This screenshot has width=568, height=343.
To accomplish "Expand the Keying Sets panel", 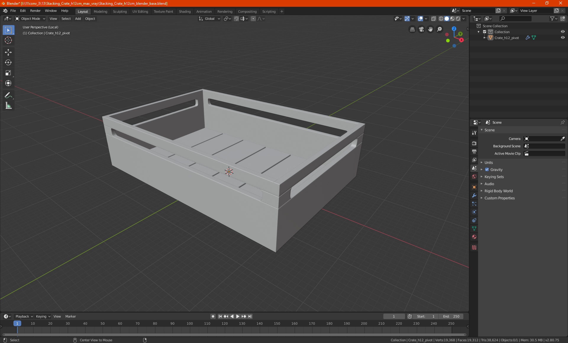I will 494,177.
